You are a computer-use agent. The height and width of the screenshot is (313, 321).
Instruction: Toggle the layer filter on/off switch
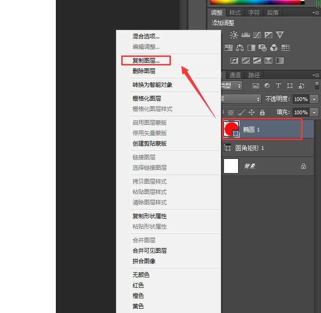pos(317,86)
